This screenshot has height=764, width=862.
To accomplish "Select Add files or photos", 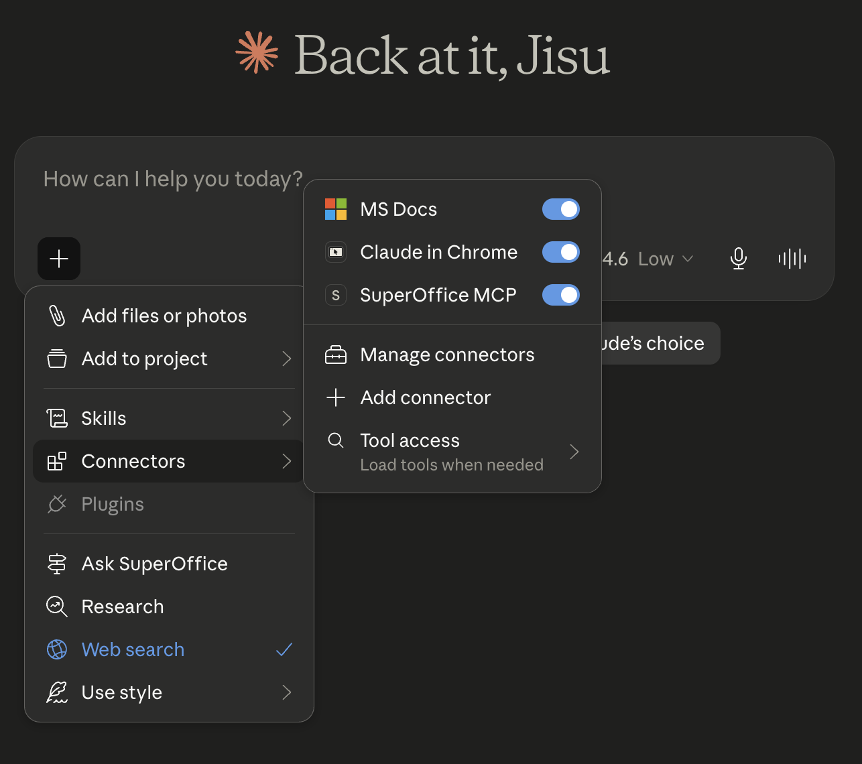I will tap(169, 316).
